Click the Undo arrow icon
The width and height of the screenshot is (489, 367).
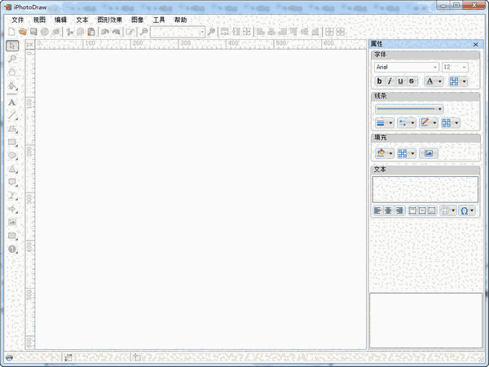click(x=105, y=32)
